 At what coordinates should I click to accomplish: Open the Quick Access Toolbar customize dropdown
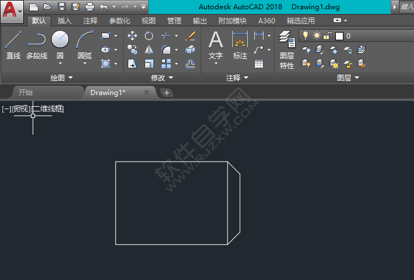[x=143, y=7]
